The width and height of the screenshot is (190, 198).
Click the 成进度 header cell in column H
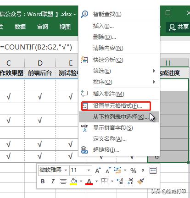coord(174,73)
